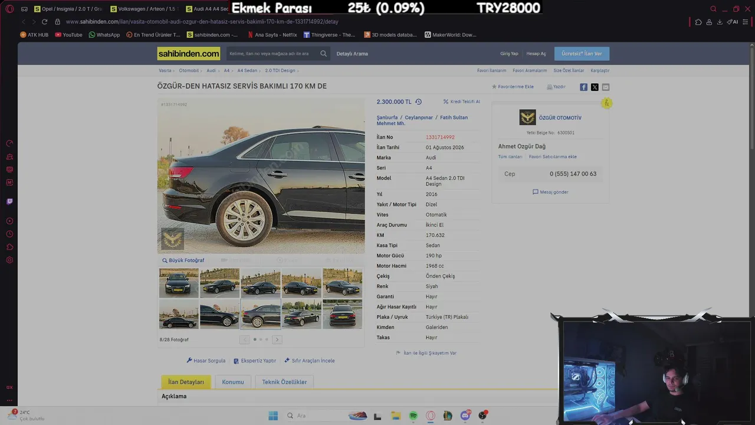This screenshot has height=425, width=755.
Task: Open the Konumu tab
Action: (232, 382)
